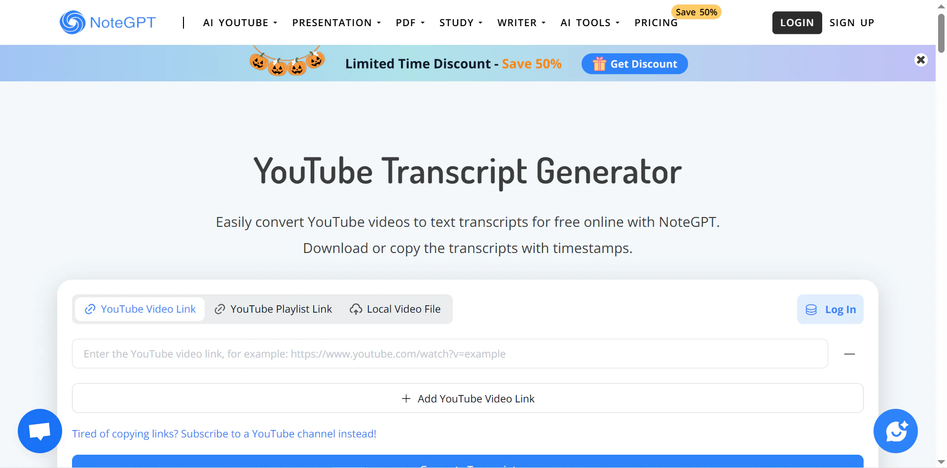Click the stack icon next to Log In
Image resolution: width=947 pixels, height=468 pixels.
(811, 309)
